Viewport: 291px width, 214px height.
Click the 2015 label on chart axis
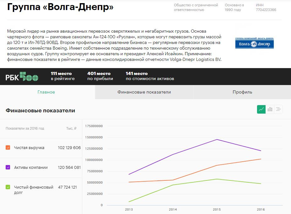[x=217, y=210]
